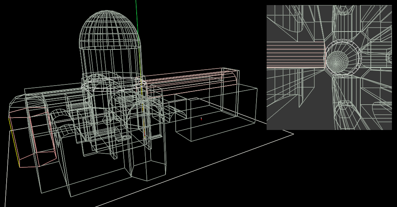Select the yellow highlighted edge on the left apse
This screenshot has width=397, height=207.
pyautogui.click(x=14, y=142)
